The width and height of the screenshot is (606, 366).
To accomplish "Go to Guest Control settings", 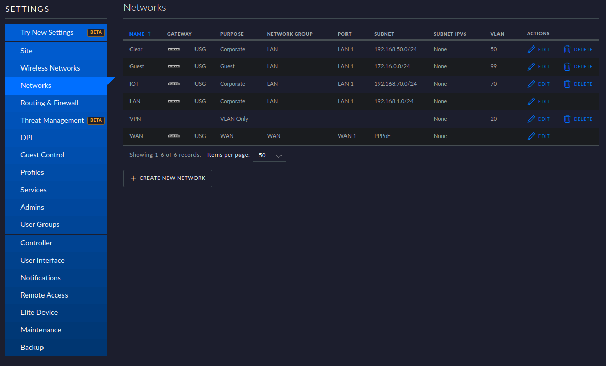I will pos(56,155).
